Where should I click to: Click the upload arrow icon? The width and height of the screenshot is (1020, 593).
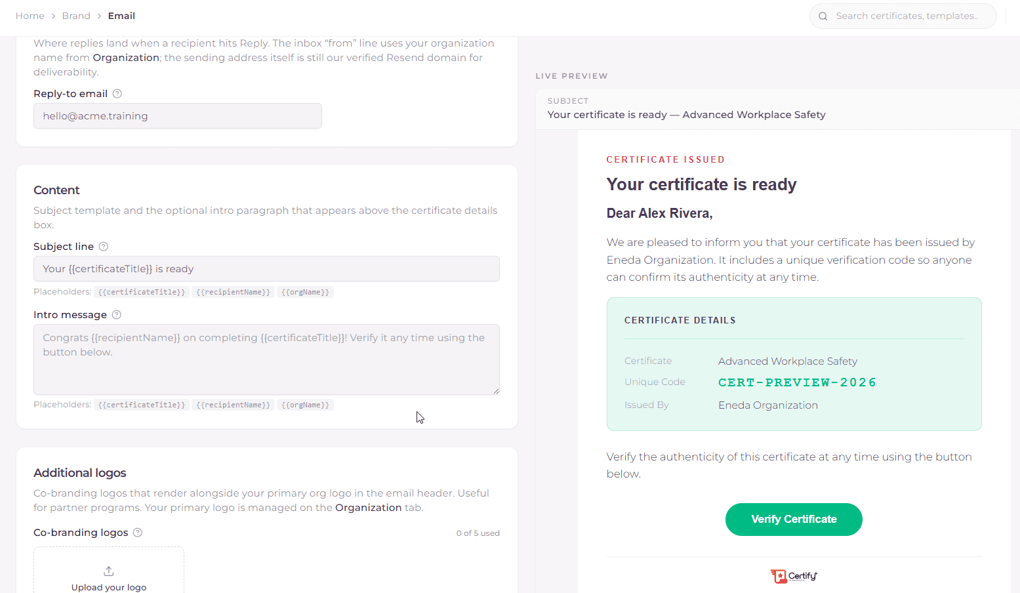tap(109, 571)
